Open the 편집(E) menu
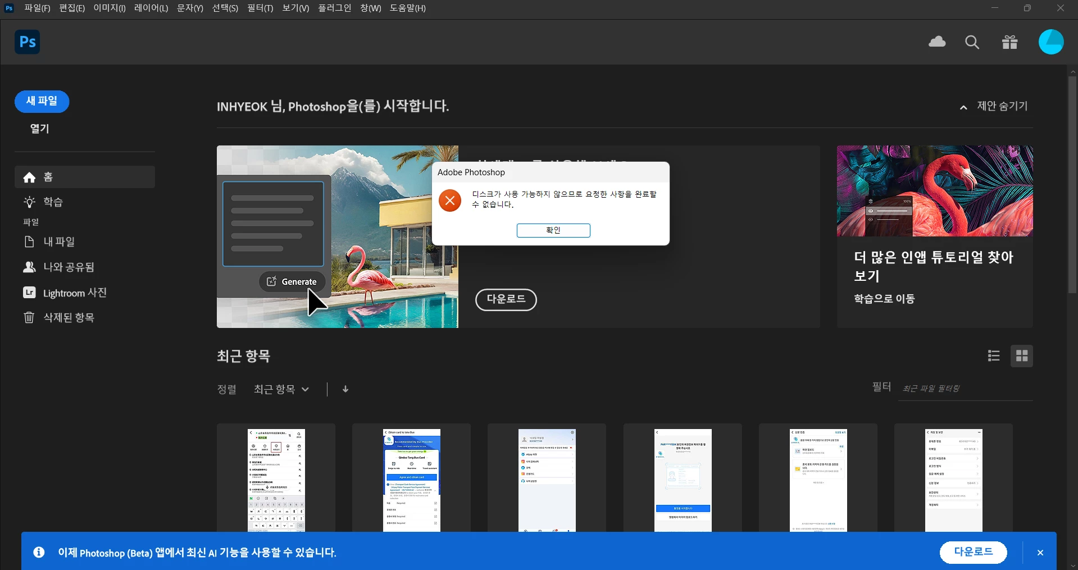 click(x=72, y=8)
